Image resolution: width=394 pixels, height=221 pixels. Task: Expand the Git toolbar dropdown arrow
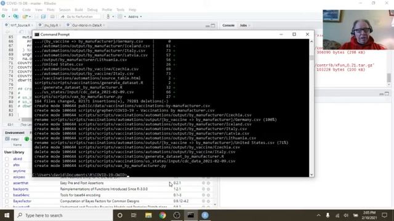click(113, 17)
